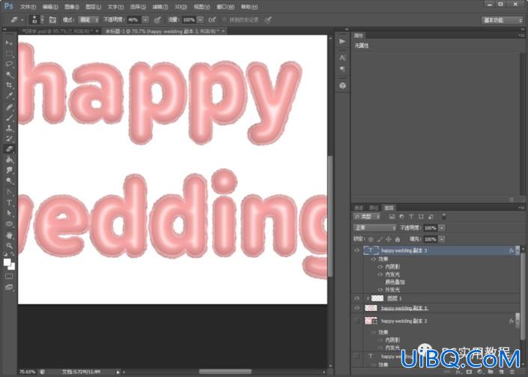Collapse effects of happy wedding 副本 3

[x=518, y=250]
